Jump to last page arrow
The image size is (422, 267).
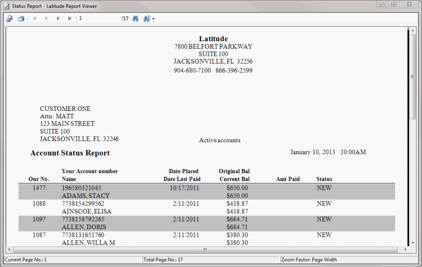70,18
